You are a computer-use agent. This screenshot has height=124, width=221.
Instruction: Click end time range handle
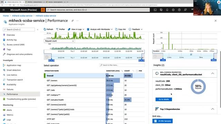tap(142, 60)
